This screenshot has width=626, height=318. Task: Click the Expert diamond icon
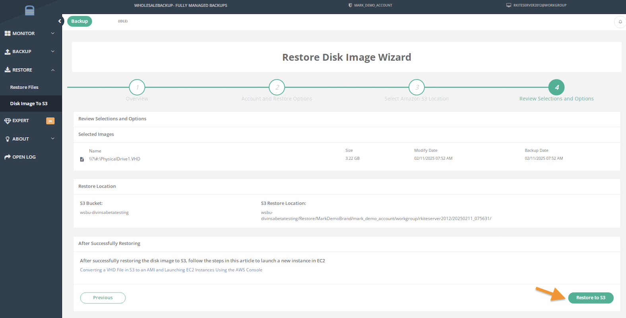pos(8,121)
